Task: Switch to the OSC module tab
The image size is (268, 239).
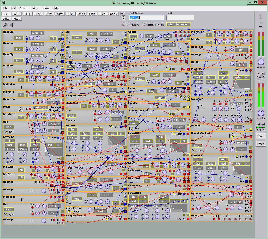Action: [x=17, y=14]
